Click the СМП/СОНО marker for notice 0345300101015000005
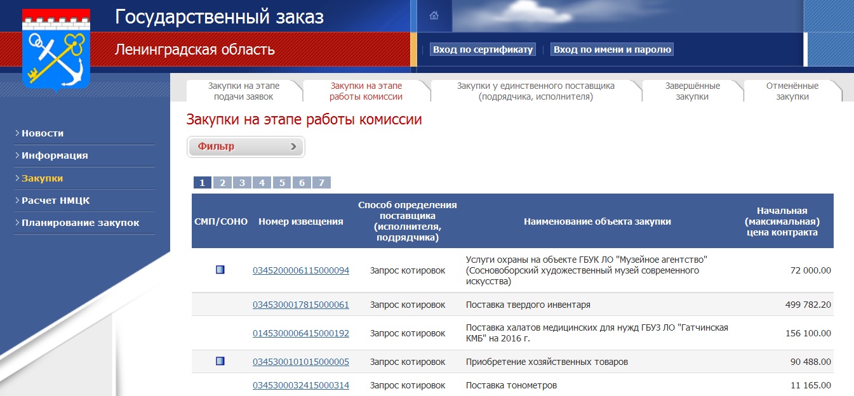 pos(220,361)
